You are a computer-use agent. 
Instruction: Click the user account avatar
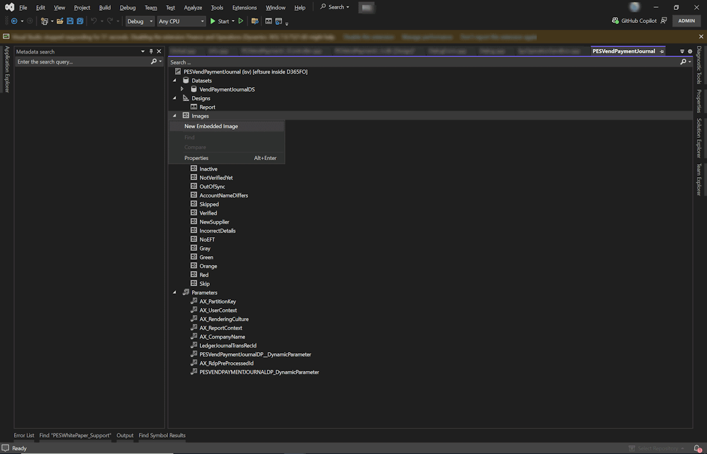click(x=635, y=7)
